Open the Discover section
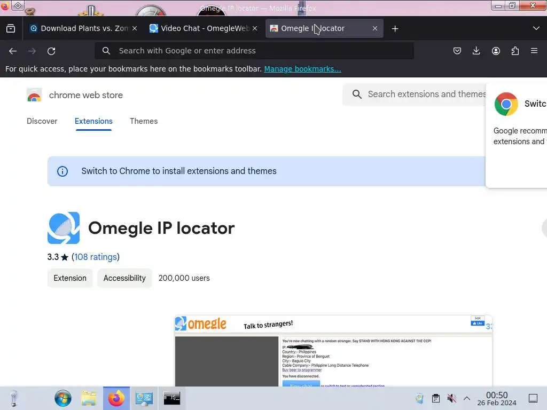 point(42,121)
